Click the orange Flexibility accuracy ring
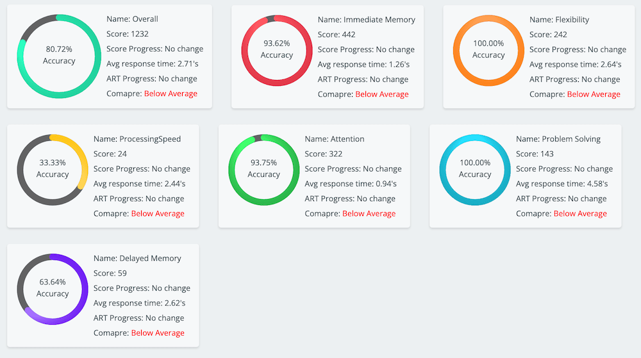 click(x=488, y=49)
